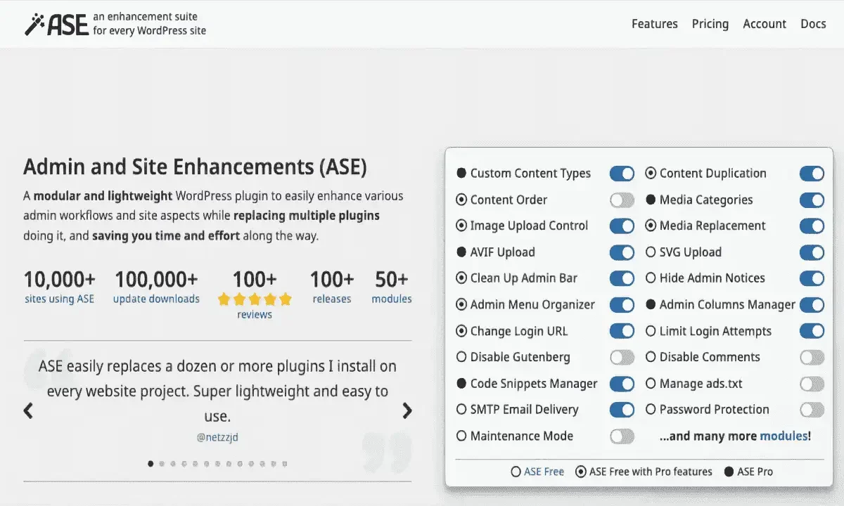Show previous testimonial with left arrow
844x506 pixels.
28,410
